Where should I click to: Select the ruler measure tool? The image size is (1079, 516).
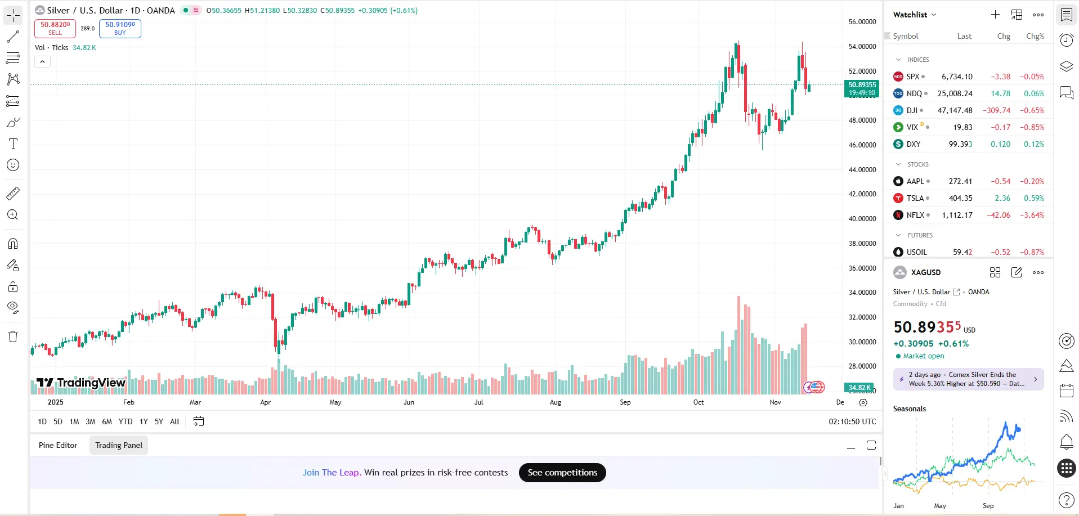13,194
